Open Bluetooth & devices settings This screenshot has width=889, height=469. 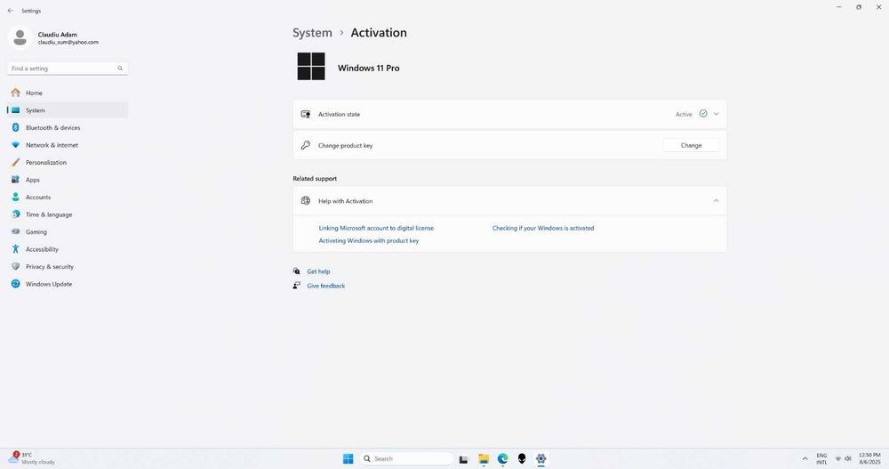coord(68,128)
